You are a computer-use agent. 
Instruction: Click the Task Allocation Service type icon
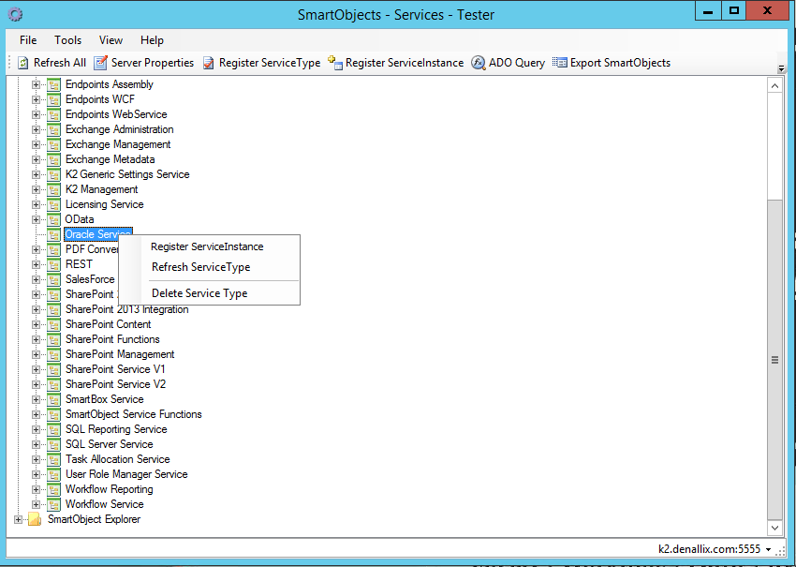click(x=53, y=459)
